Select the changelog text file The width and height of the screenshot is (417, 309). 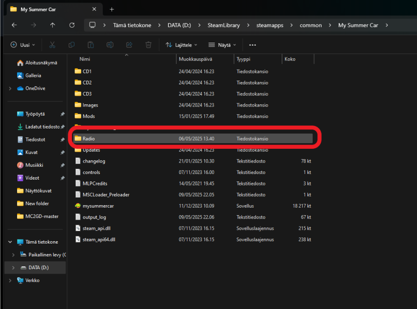click(193, 161)
